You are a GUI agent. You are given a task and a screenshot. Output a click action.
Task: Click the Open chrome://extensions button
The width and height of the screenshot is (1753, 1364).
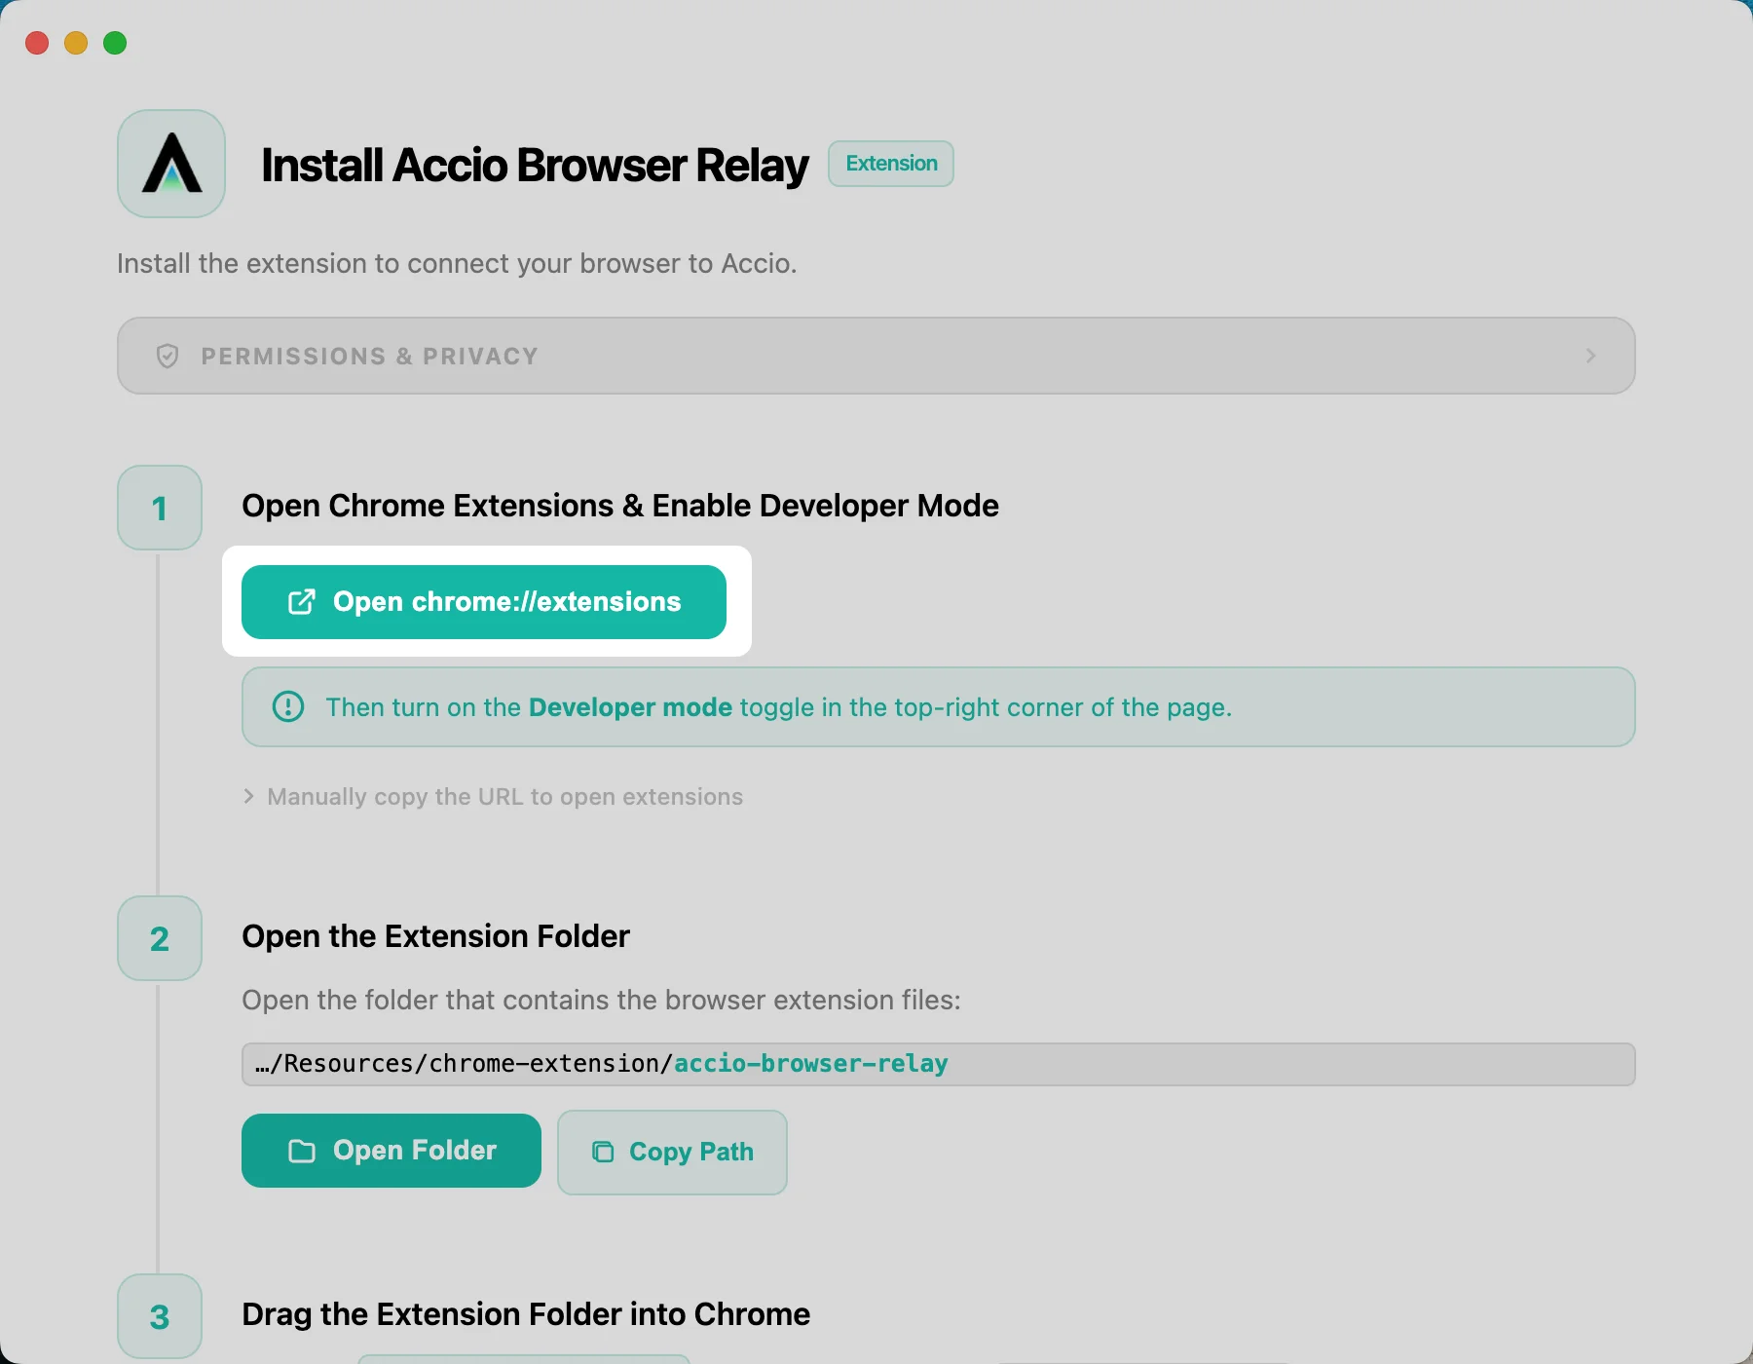pyautogui.click(x=484, y=602)
